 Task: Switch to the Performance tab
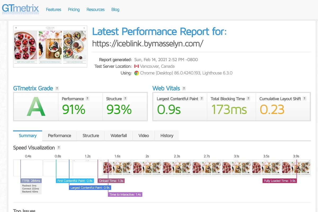[59, 135]
